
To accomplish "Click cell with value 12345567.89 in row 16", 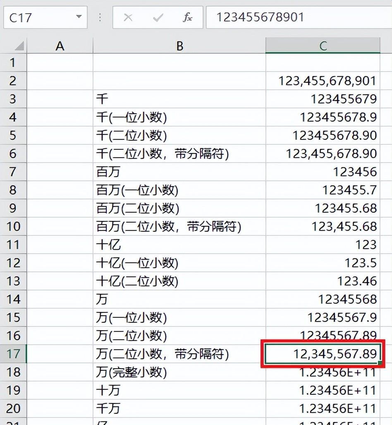I will coord(323,335).
